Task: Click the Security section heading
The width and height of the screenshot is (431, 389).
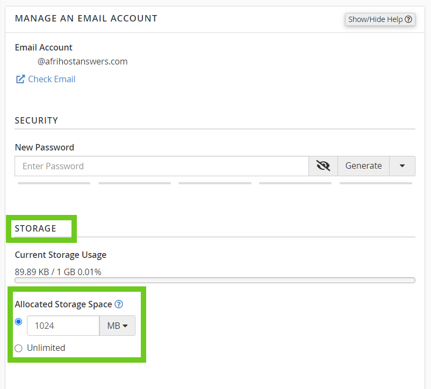Action: 37,120
